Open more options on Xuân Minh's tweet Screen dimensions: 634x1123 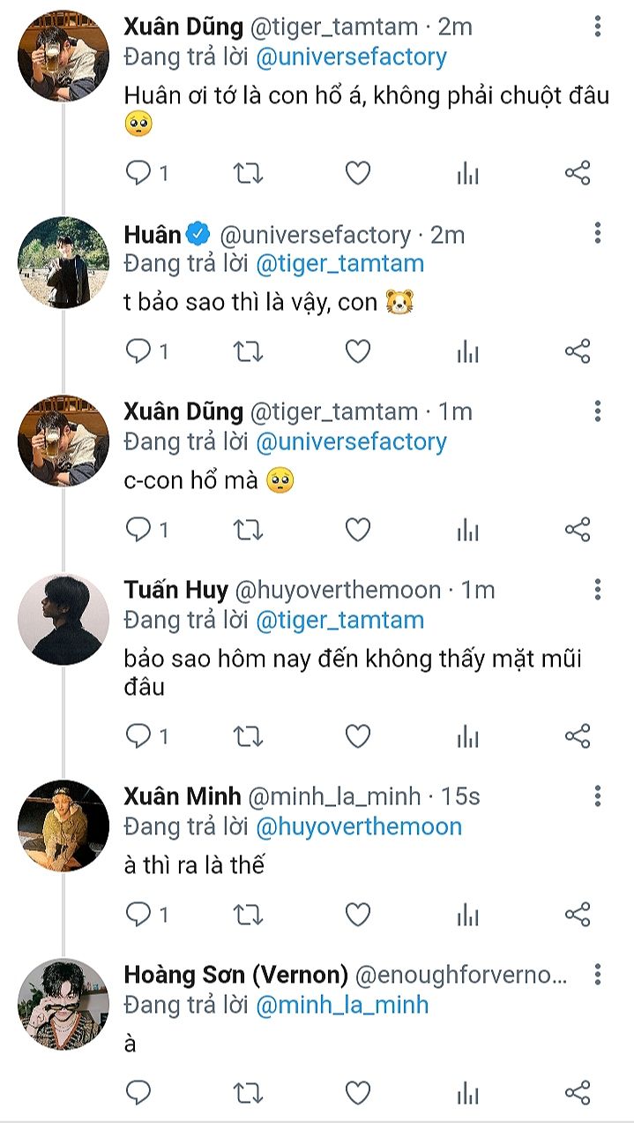pyautogui.click(x=598, y=796)
